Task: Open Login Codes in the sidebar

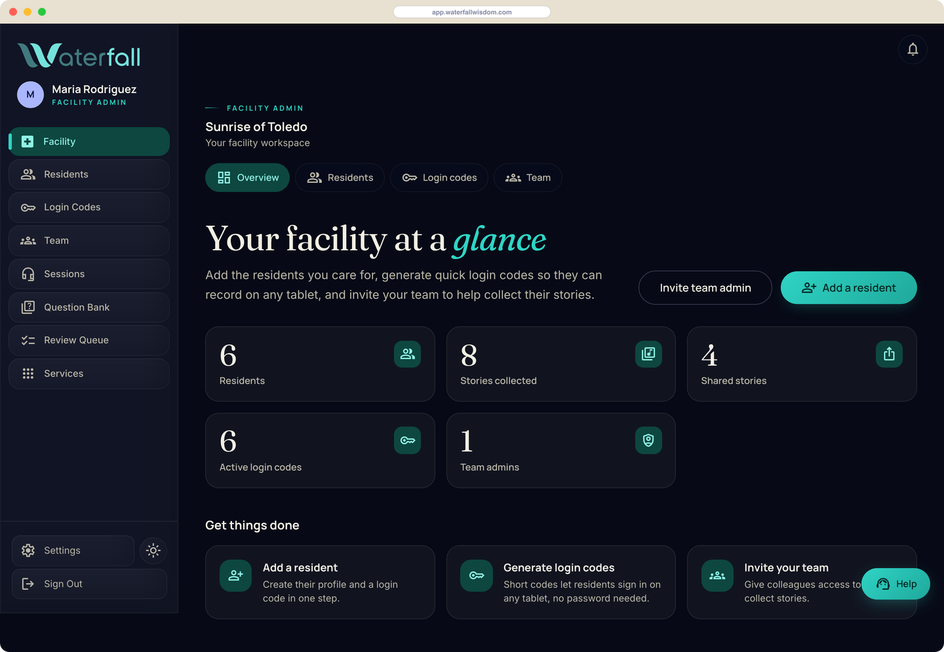Action: click(89, 207)
